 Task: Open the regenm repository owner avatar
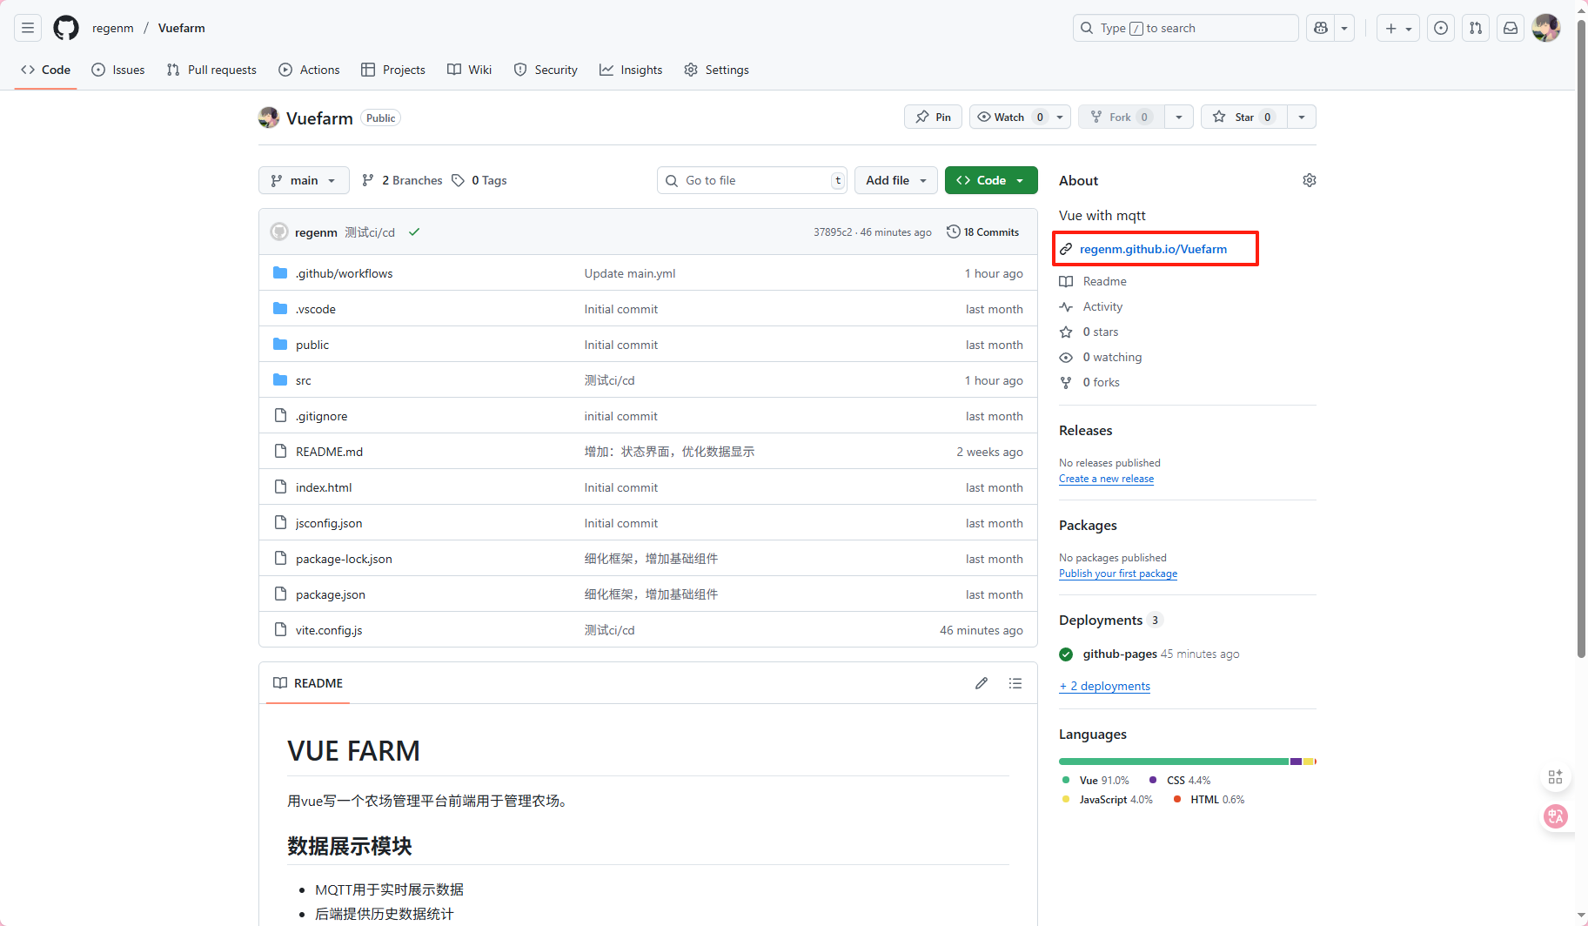point(269,117)
